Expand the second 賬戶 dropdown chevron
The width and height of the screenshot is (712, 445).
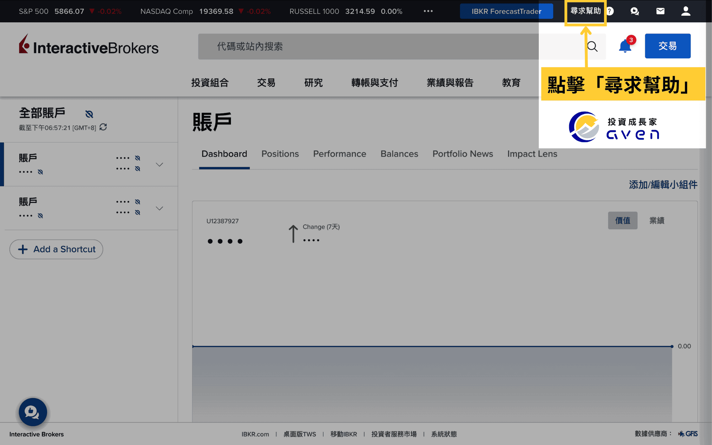159,208
